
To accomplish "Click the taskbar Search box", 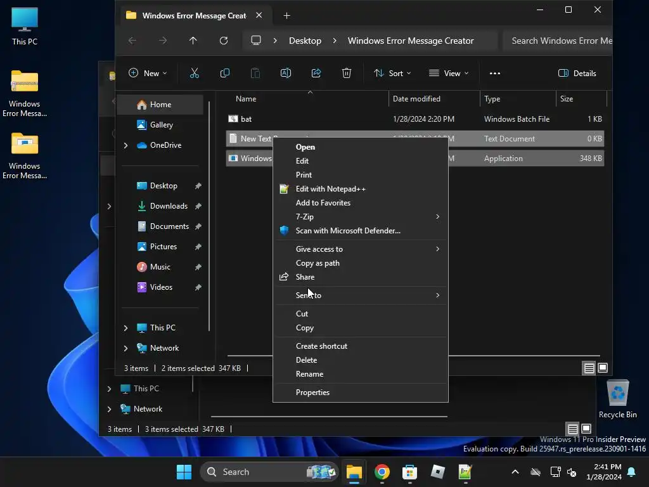I will [269, 472].
